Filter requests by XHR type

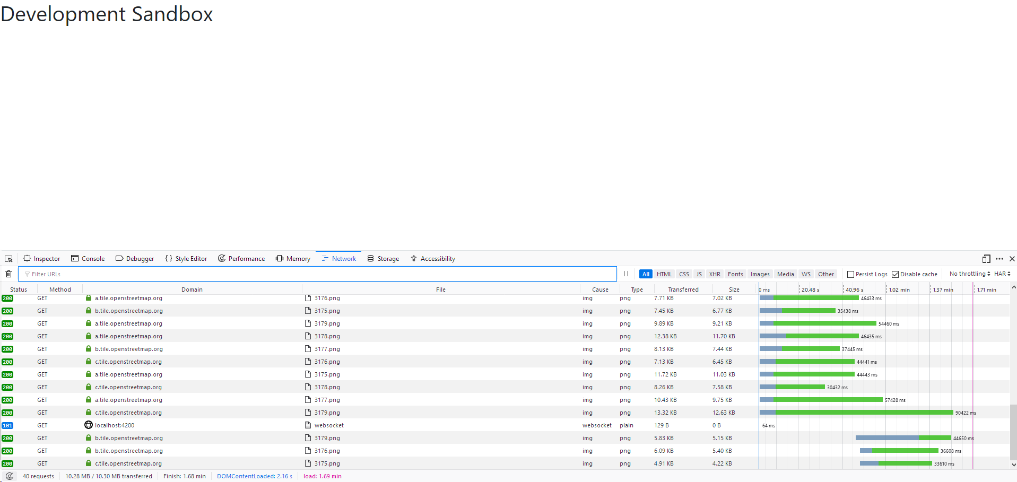tap(715, 274)
